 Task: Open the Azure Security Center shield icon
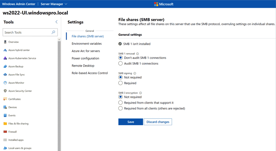[5, 91]
